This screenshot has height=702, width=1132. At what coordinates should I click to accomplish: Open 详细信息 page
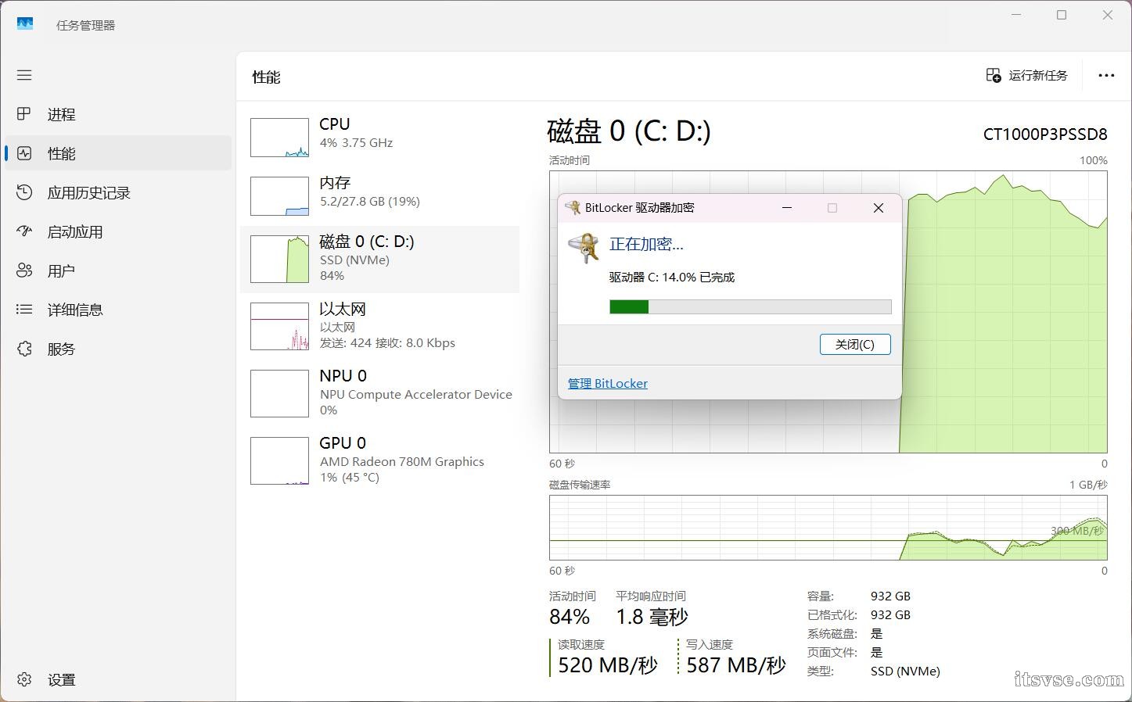coord(118,310)
